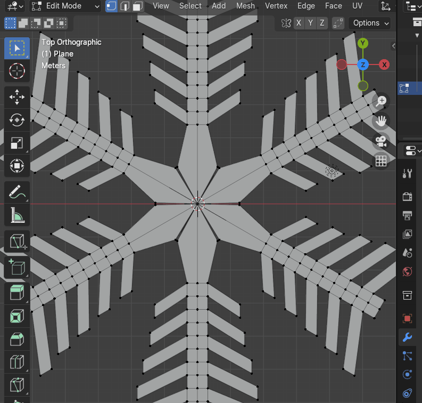Select the Measure tool
The height and width of the screenshot is (403, 422).
pyautogui.click(x=17, y=215)
